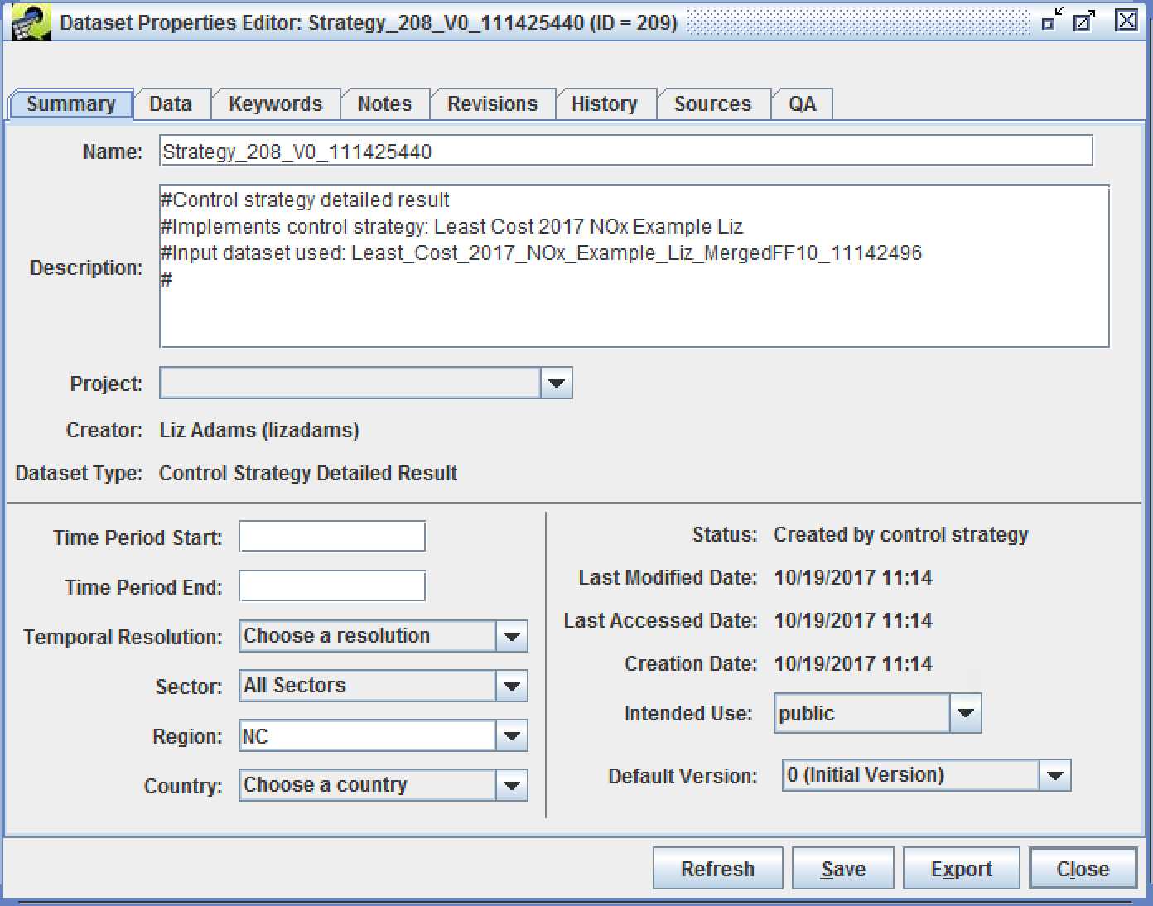This screenshot has height=906, width=1153.
Task: Click the Last Modified Date value
Action: click(x=853, y=578)
